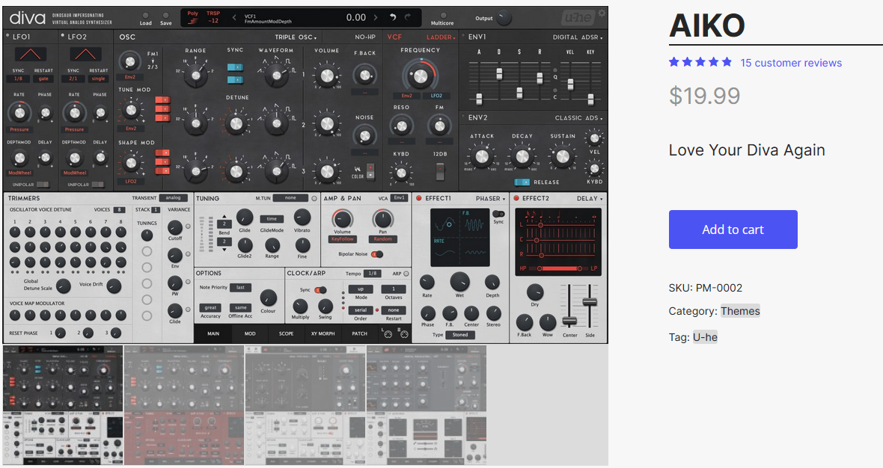Select the LFO1 triangle waveform display

(x=31, y=55)
